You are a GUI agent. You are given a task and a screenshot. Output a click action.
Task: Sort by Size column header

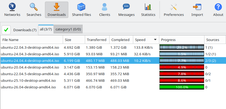point(74,40)
